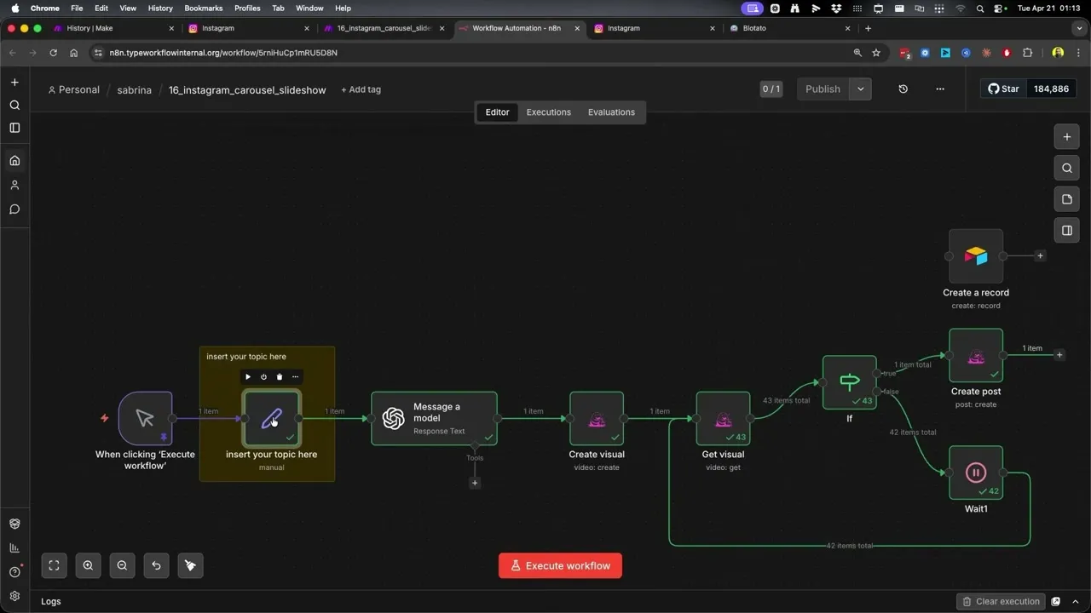Open the personal user sidebar icon

tap(14, 185)
